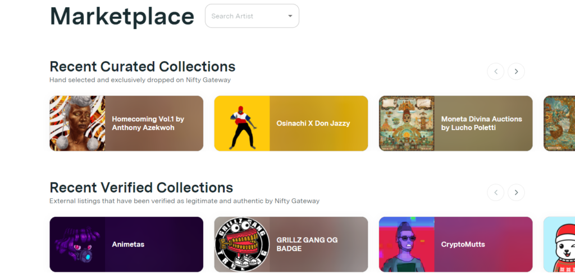Open Moneta Divina Auctions artwork thumbnail
The width and height of the screenshot is (575, 275).
407,123
